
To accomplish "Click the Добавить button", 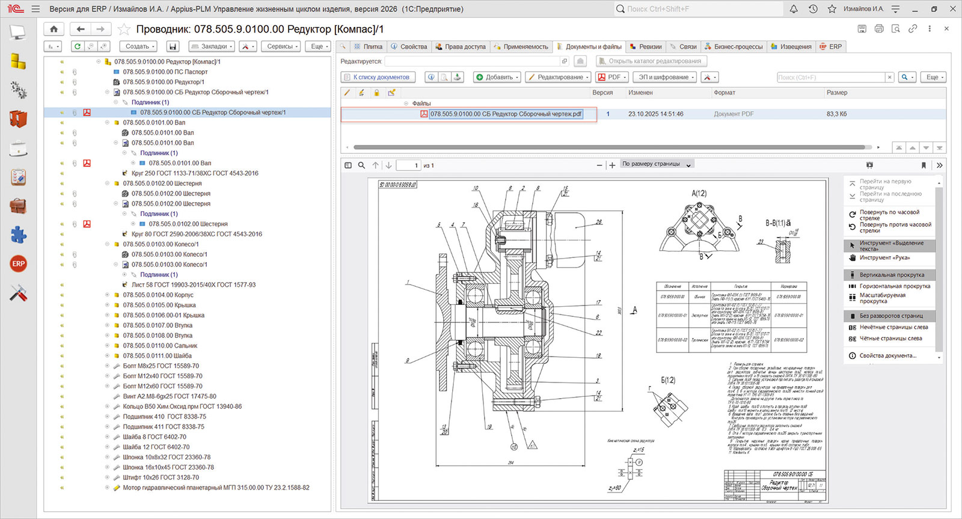I will tap(497, 77).
